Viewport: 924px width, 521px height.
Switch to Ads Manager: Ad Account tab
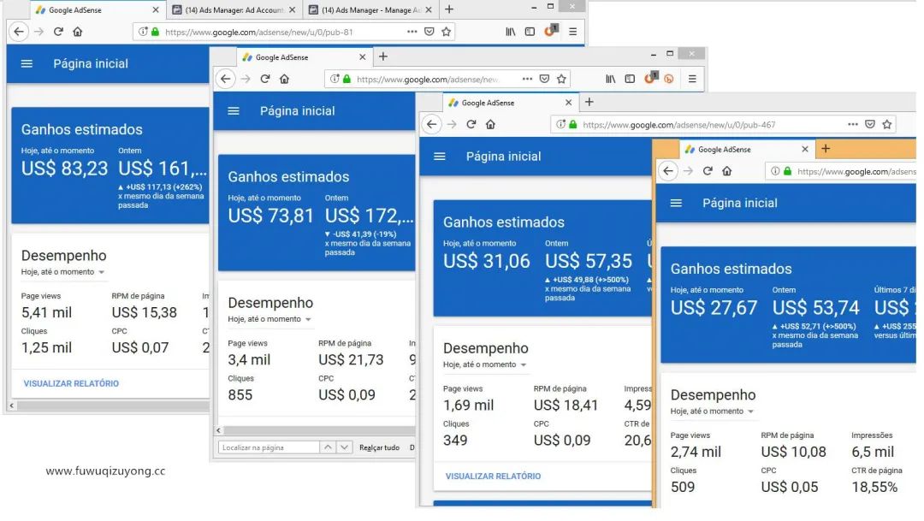[x=234, y=10]
